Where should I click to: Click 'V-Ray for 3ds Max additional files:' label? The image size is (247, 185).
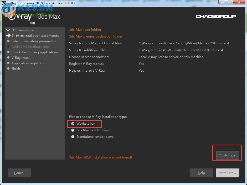(95, 43)
